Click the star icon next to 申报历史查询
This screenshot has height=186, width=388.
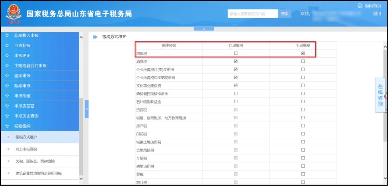click(x=7, y=116)
